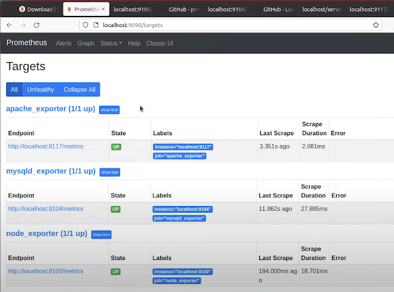This screenshot has height=292, width=394.
Task: Click the Prometheus brand link
Action: coord(26,43)
